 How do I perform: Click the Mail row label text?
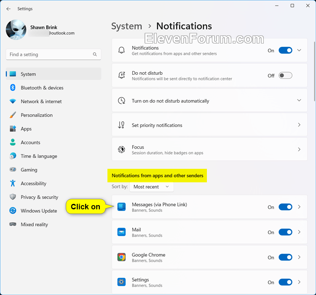136,230
